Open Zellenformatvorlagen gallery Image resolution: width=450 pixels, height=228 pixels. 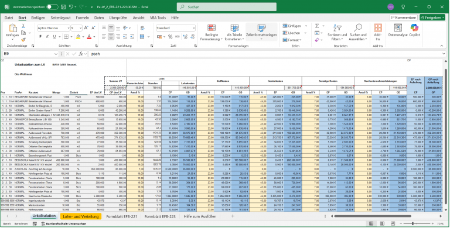261,32
